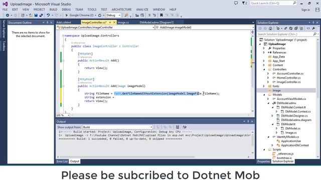Click Refresh icon in Solution Explorer toolbar
321x180 pixels.
click(x=291, y=28)
